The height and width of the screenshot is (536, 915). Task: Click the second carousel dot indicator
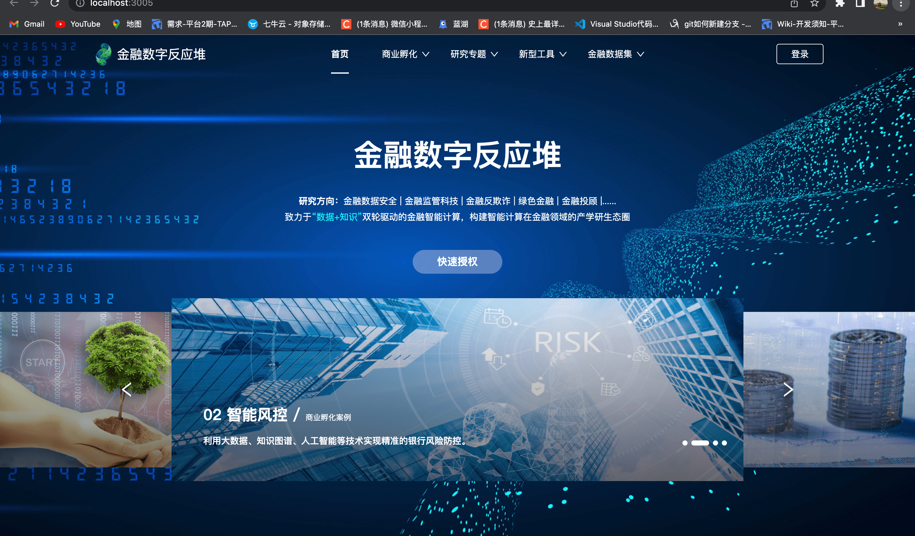point(699,442)
